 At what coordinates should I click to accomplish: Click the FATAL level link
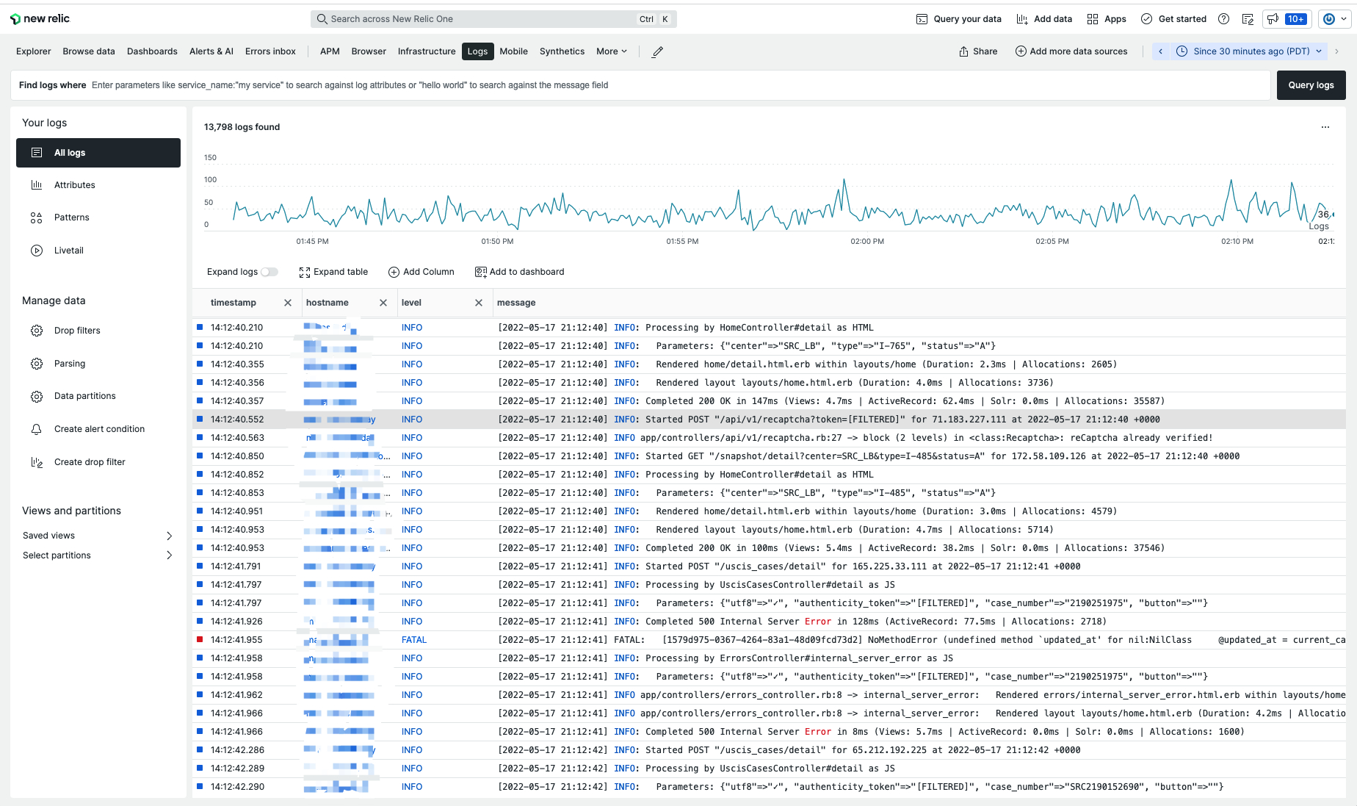coord(414,640)
